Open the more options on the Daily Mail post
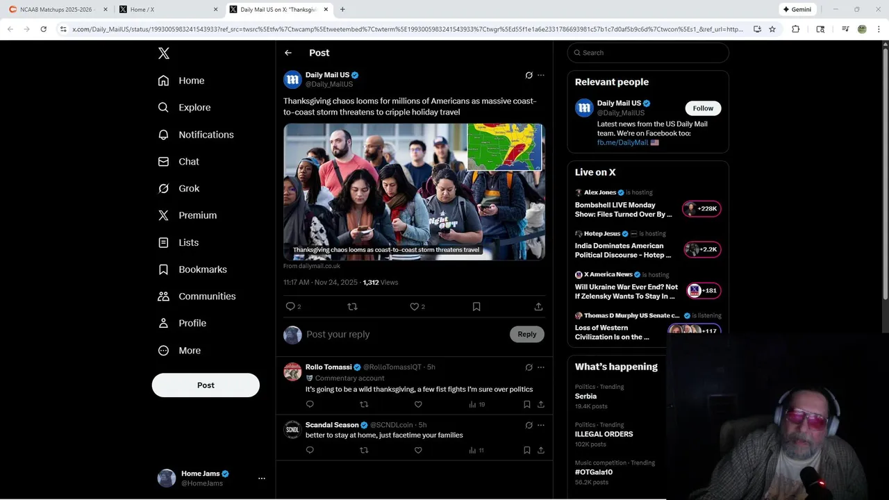The height and width of the screenshot is (500, 889). (541, 75)
